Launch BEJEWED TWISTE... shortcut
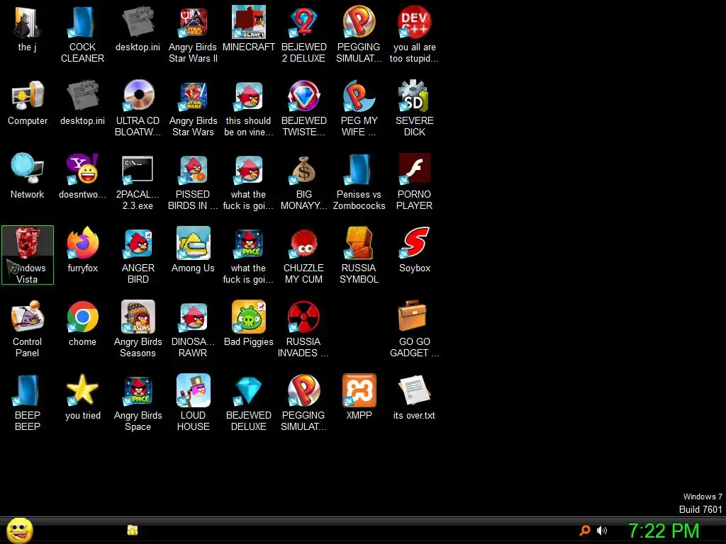 [x=303, y=108]
